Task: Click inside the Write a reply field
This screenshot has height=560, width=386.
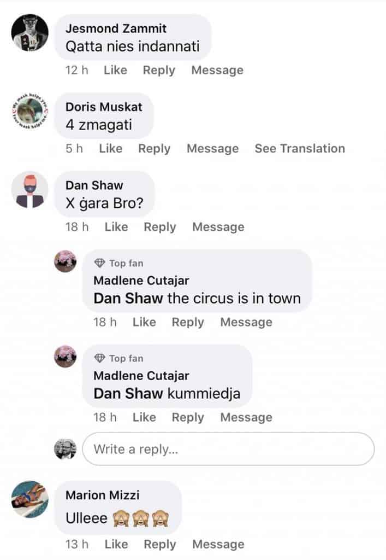Action: (228, 449)
